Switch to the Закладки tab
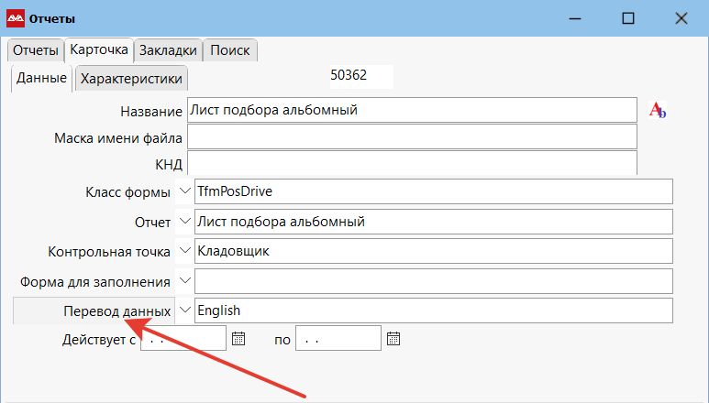The image size is (709, 403). point(168,50)
